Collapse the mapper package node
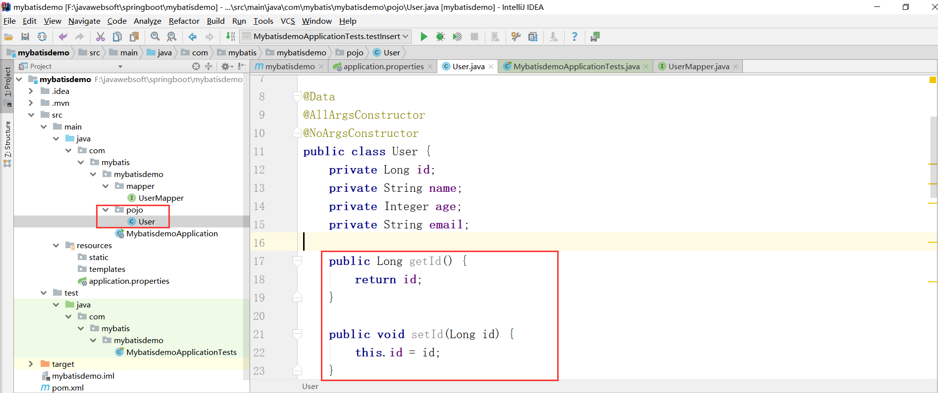 tap(105, 186)
